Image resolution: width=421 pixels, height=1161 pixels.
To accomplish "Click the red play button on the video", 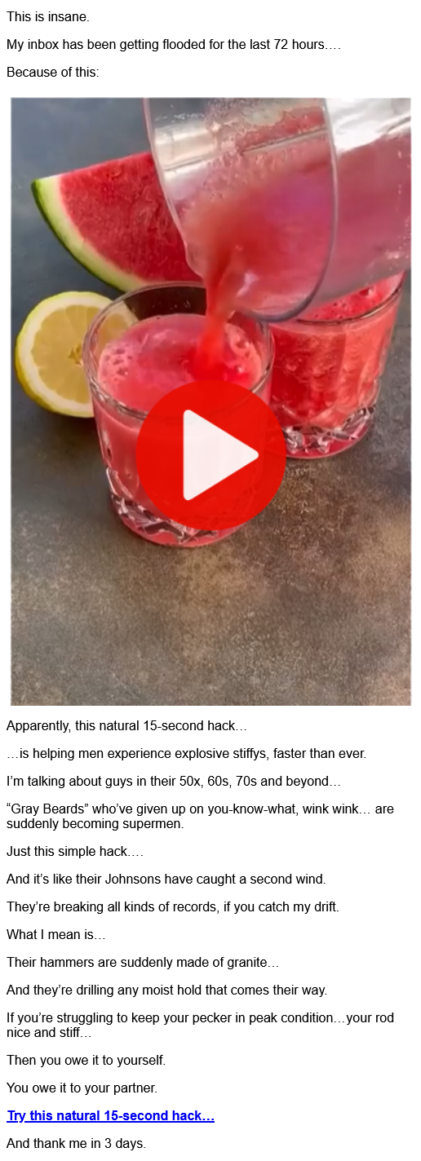I will [x=211, y=455].
